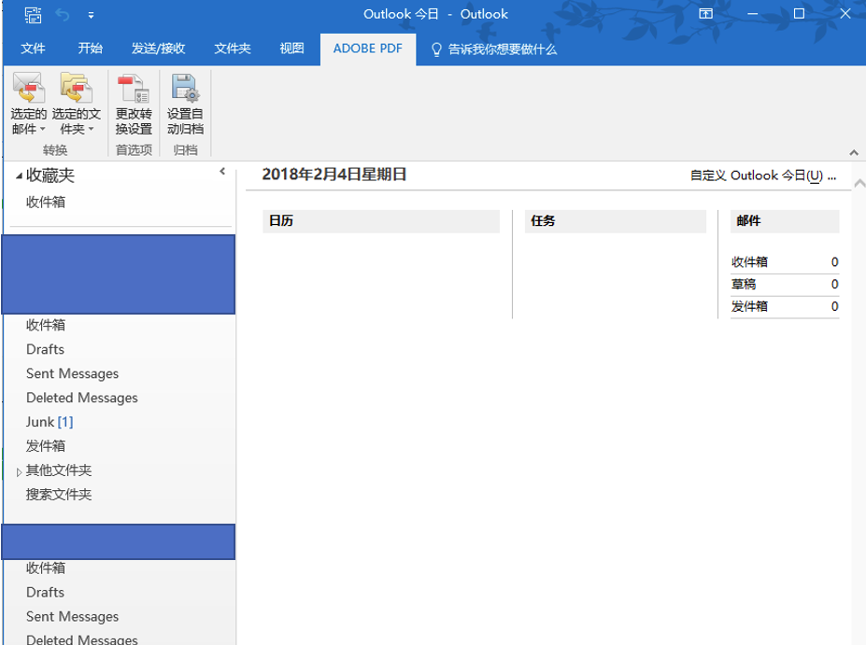Switch to the 文件夹 ribbon tab
Viewport: 866px width, 645px height.
[233, 49]
